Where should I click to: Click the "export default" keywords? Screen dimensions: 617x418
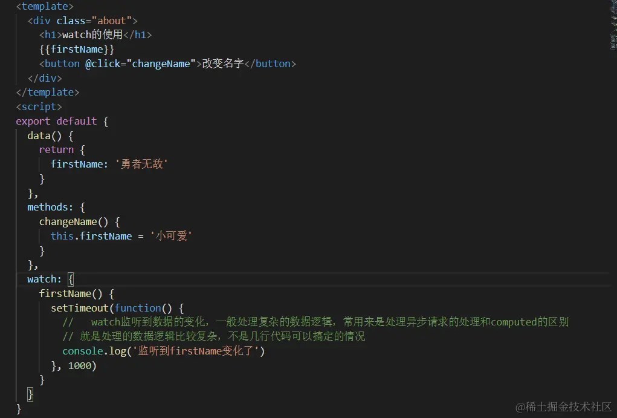click(56, 121)
